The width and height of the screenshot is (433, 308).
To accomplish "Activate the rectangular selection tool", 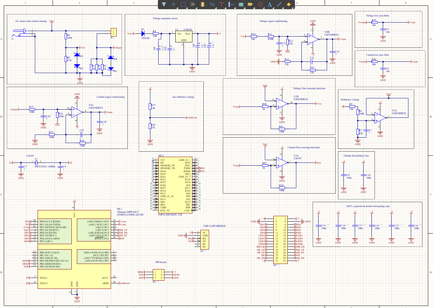I will [x=183, y=4].
